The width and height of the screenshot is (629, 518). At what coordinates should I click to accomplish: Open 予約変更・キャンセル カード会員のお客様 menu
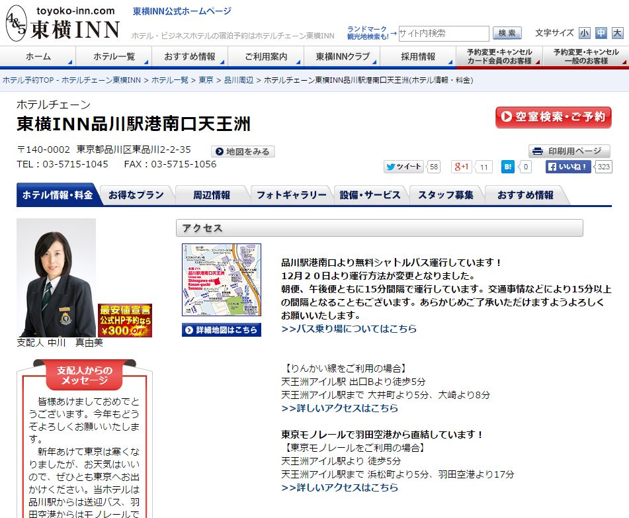coord(499,57)
